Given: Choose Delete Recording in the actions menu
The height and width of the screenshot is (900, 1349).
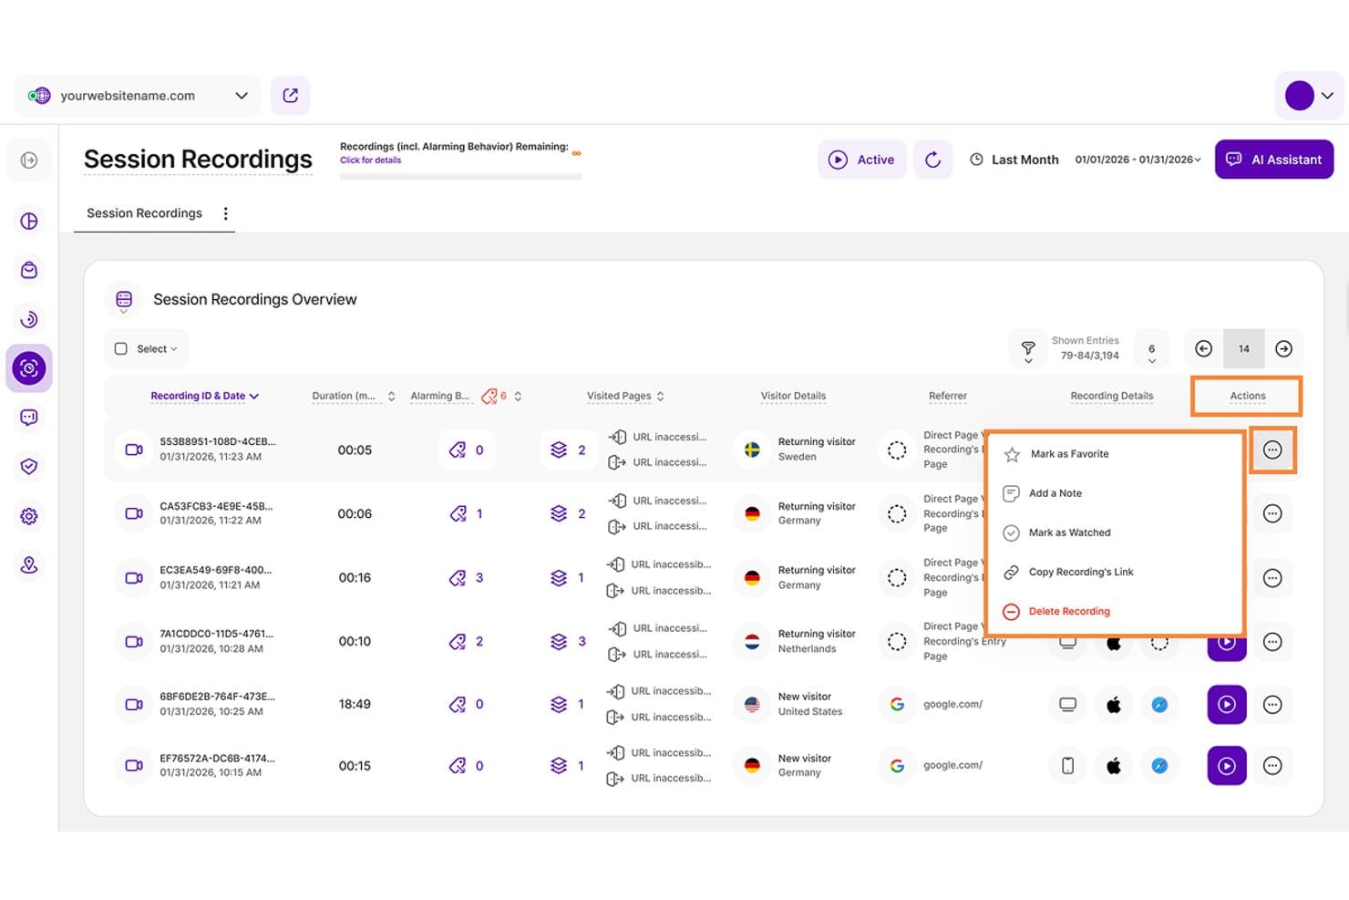Looking at the screenshot, I should click(1057, 612).
